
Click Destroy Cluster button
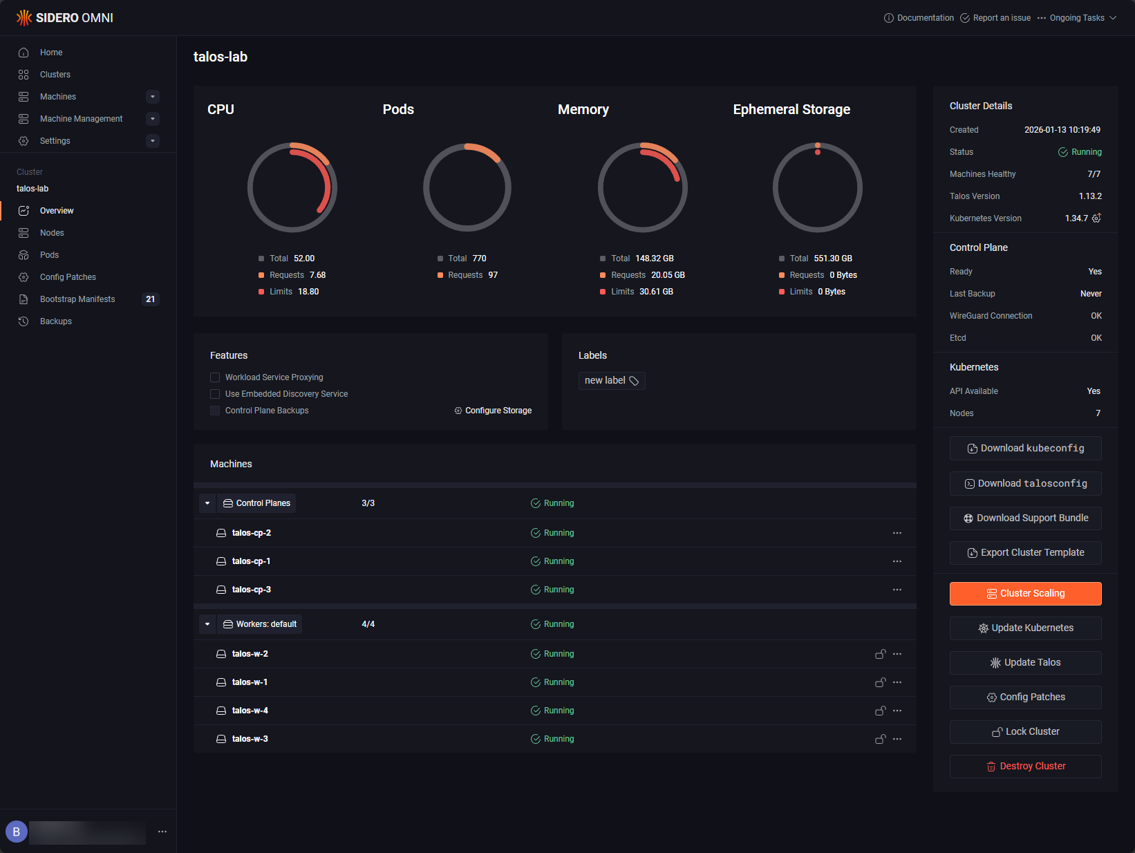pos(1026,767)
